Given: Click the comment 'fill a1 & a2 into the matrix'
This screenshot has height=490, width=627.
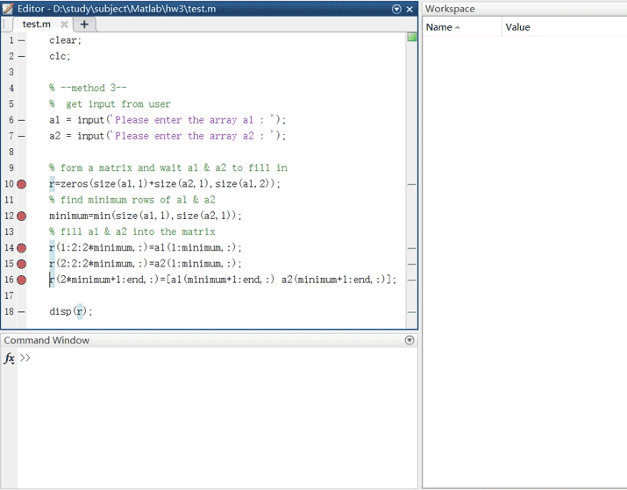Looking at the screenshot, I should 138,231.
